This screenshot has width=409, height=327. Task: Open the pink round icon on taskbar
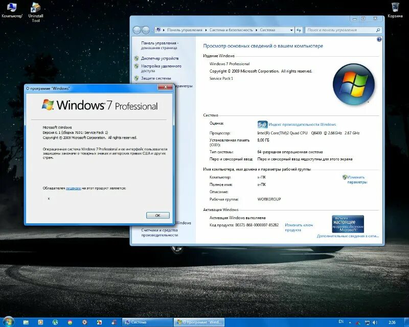pyautogui.click(x=70, y=322)
